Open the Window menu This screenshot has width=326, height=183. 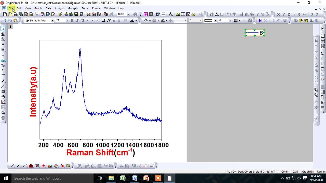110,8
